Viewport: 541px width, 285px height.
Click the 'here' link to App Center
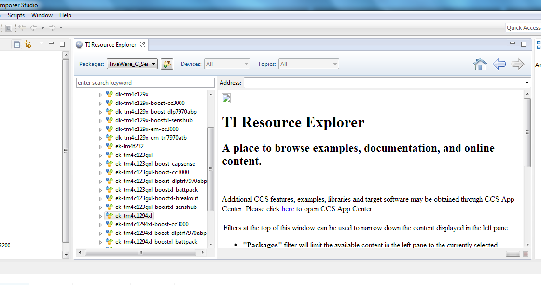288,209
